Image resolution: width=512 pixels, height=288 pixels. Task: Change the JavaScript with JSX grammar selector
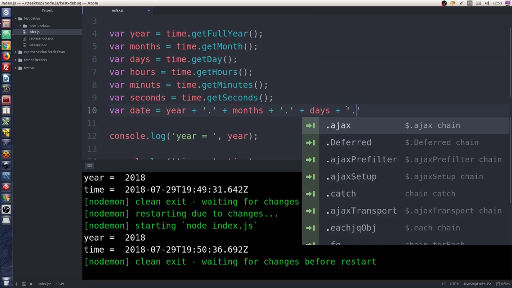tap(477, 284)
